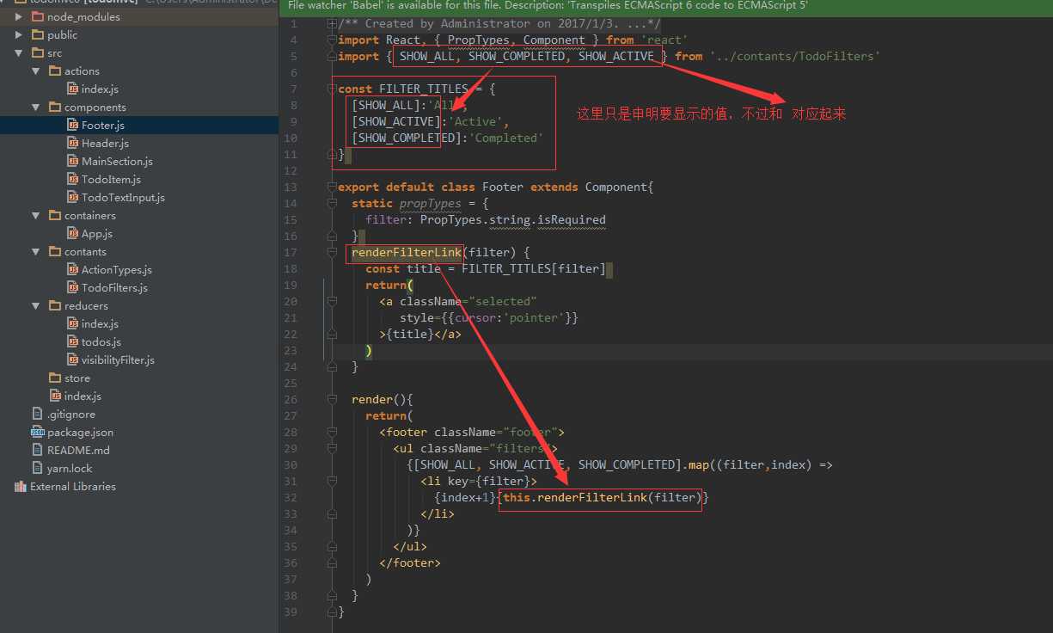Open index.js under the reducers folder
Screen dimensions: 1053x633
pyautogui.click(x=100, y=323)
